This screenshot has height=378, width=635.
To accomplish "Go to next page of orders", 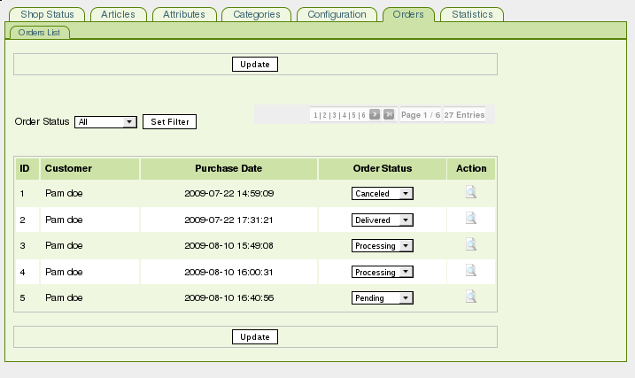I will [x=375, y=115].
